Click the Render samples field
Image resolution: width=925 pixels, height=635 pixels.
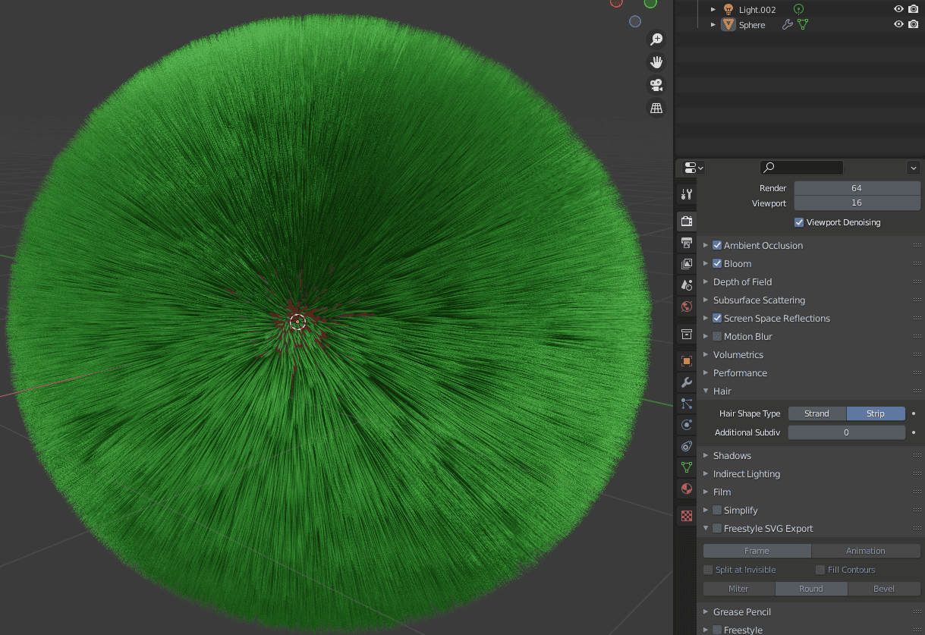point(857,188)
